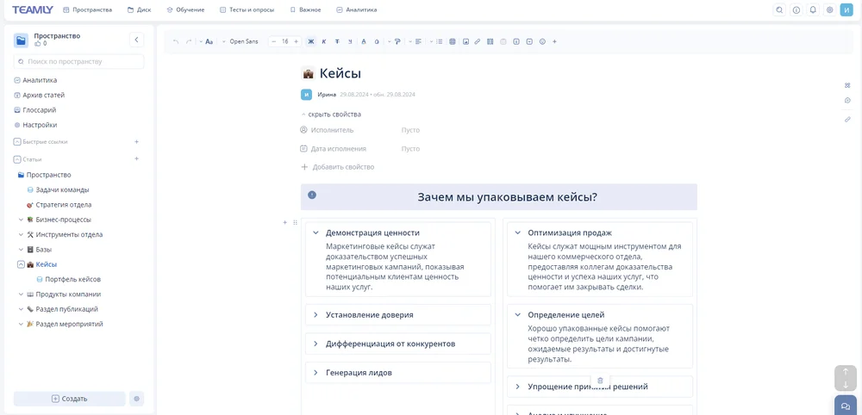The image size is (862, 415).
Task: Expand the Продукты компании tree node
Action: pyautogui.click(x=21, y=294)
